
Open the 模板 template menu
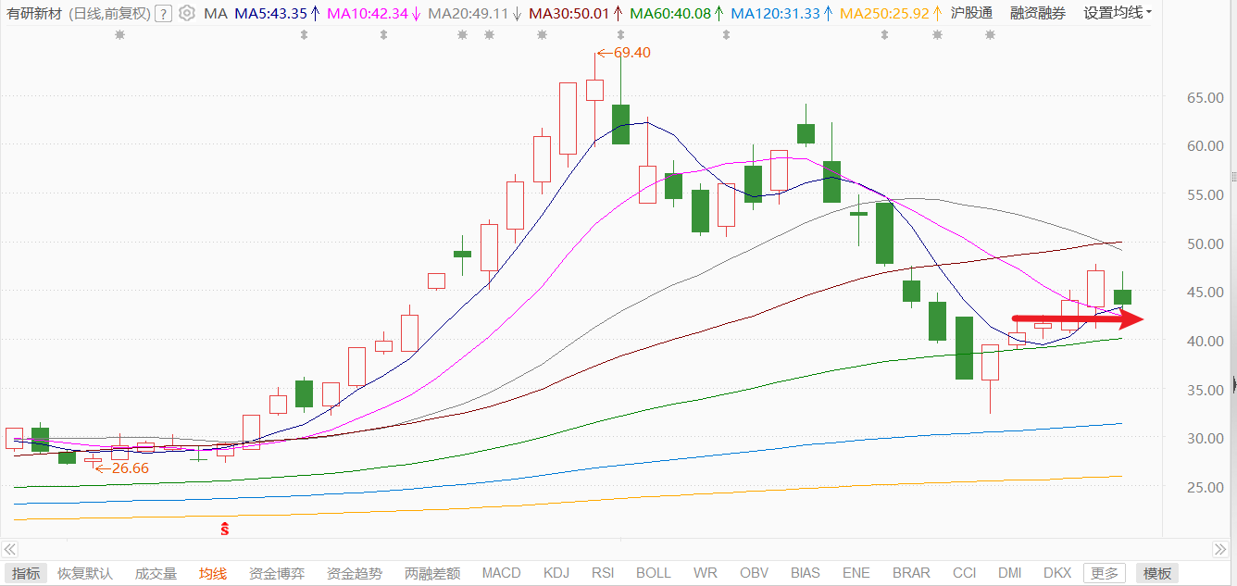[1157, 573]
